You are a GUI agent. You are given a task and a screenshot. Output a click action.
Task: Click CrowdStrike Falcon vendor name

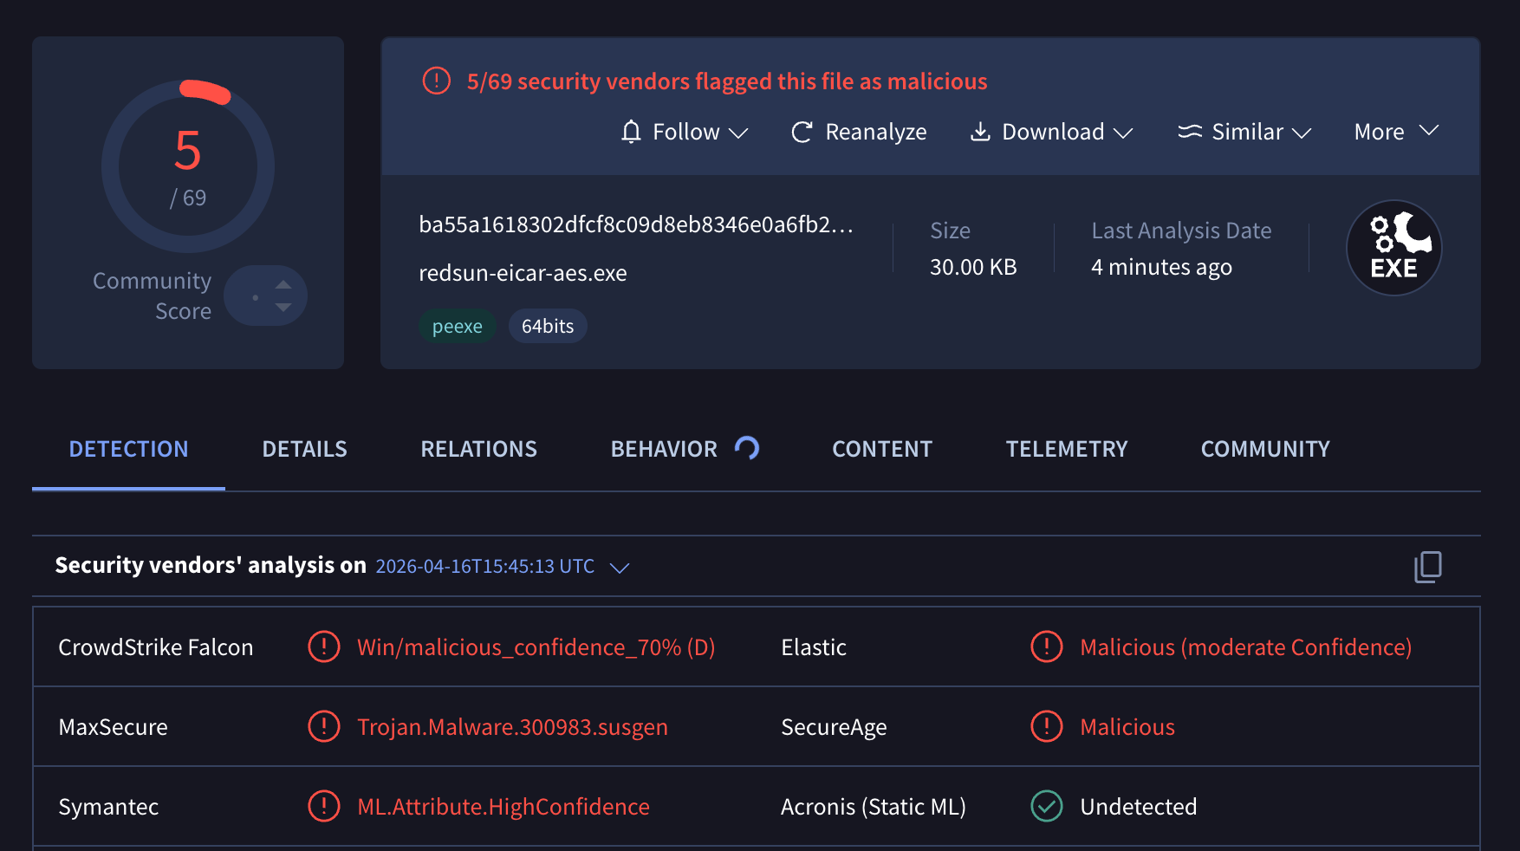point(156,647)
